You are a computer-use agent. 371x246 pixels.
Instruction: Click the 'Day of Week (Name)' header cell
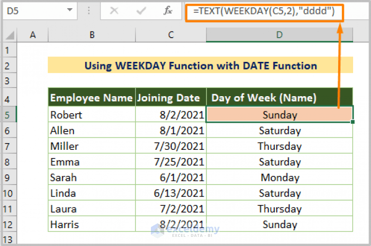(x=280, y=97)
